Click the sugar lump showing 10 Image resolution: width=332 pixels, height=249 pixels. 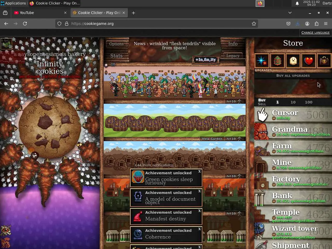coord(106,65)
